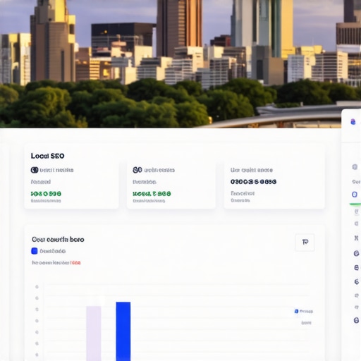Click the blue legend square under chart title
The image size is (361, 361).
tap(35, 251)
